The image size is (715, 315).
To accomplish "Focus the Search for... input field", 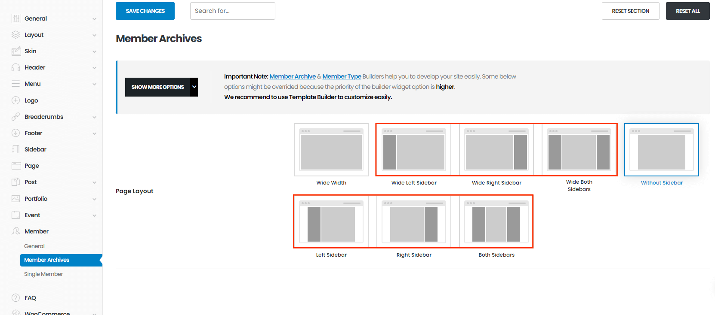I will (232, 11).
